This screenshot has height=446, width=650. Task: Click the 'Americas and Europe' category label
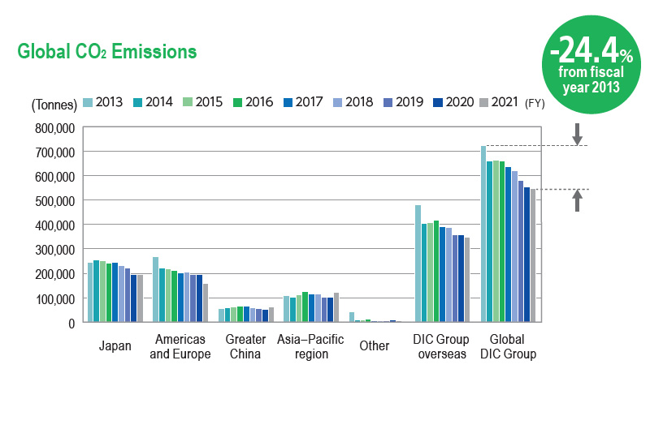click(x=180, y=347)
